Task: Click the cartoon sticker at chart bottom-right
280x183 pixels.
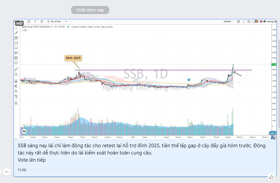Action: [273, 135]
